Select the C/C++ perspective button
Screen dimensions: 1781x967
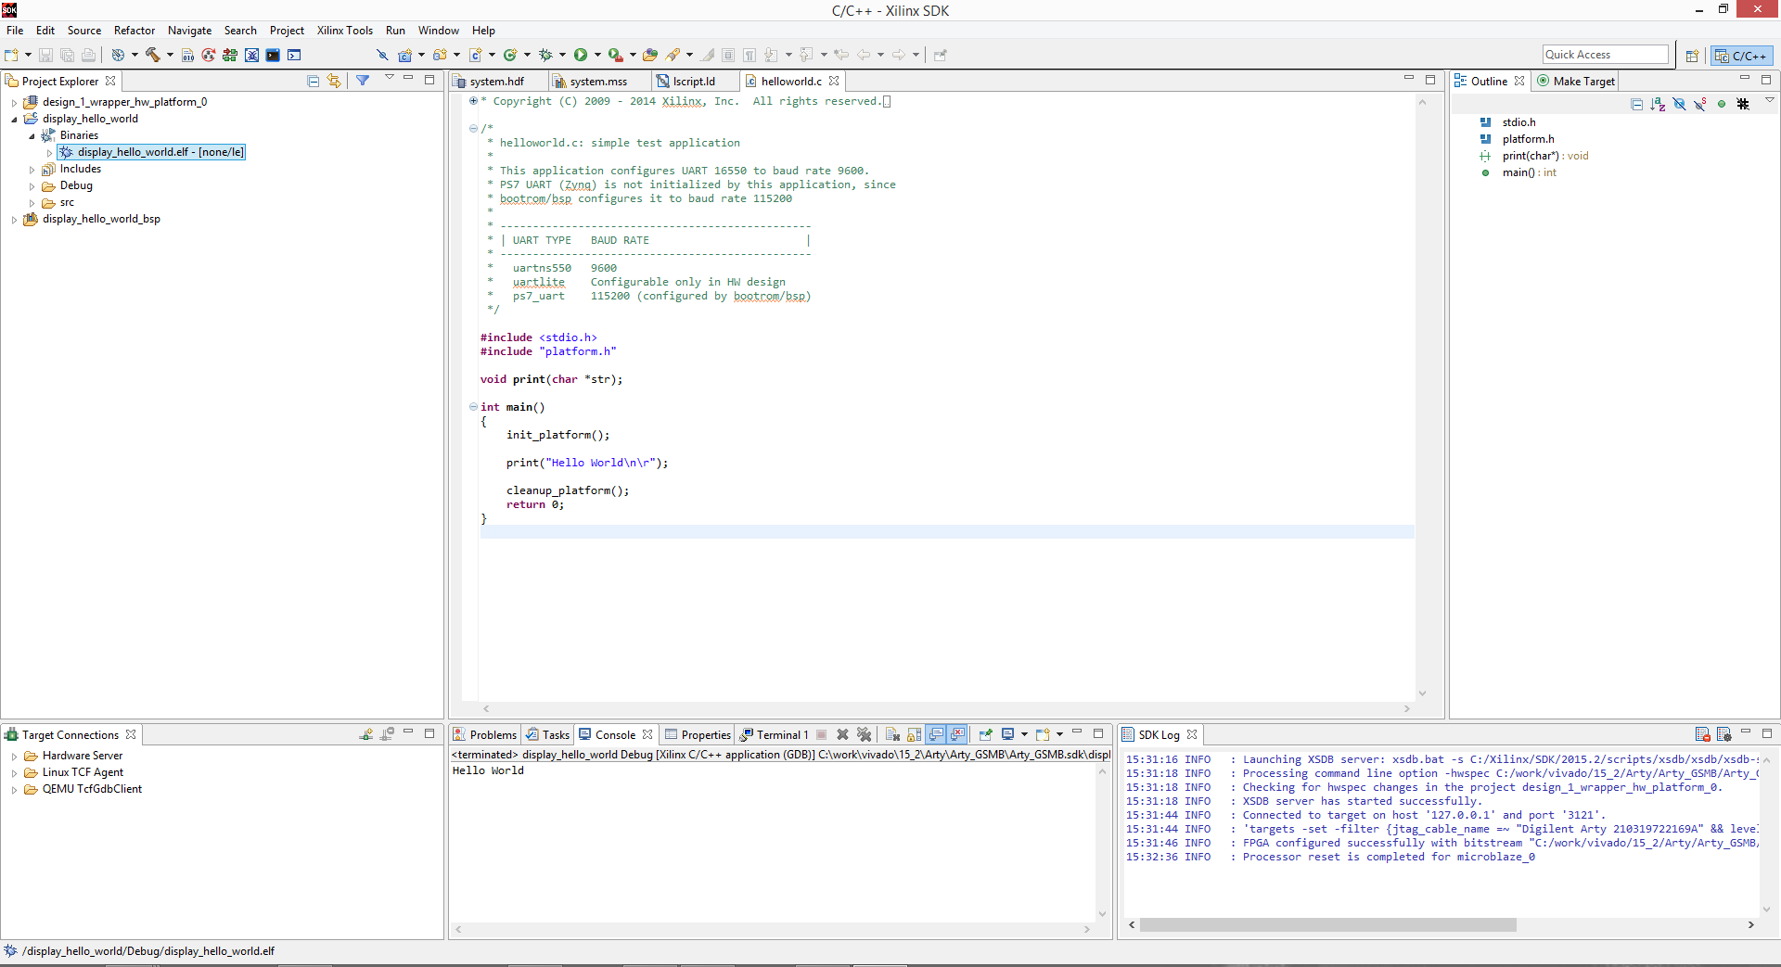1741,56
